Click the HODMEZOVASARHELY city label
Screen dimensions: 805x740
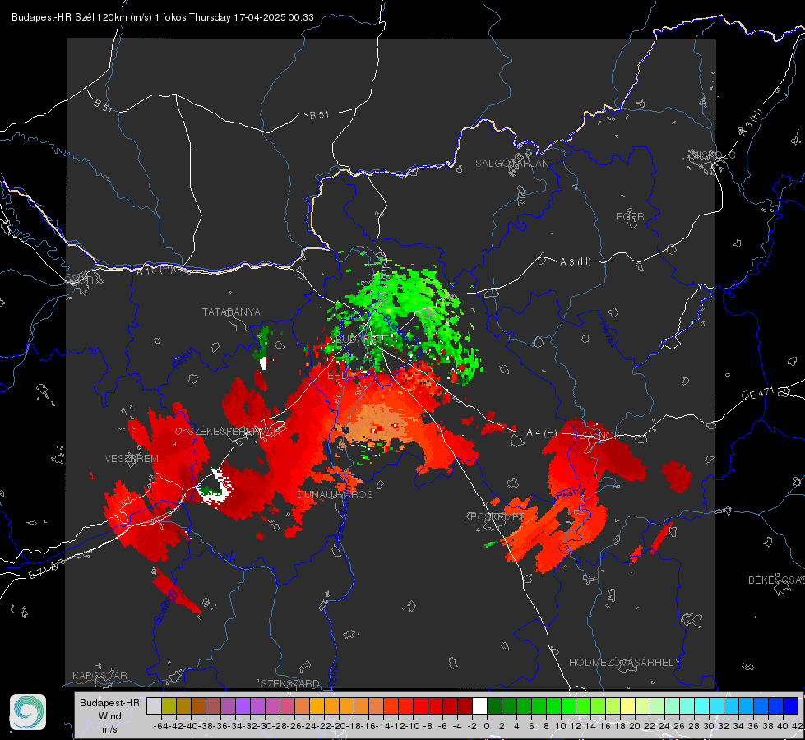pos(624,663)
